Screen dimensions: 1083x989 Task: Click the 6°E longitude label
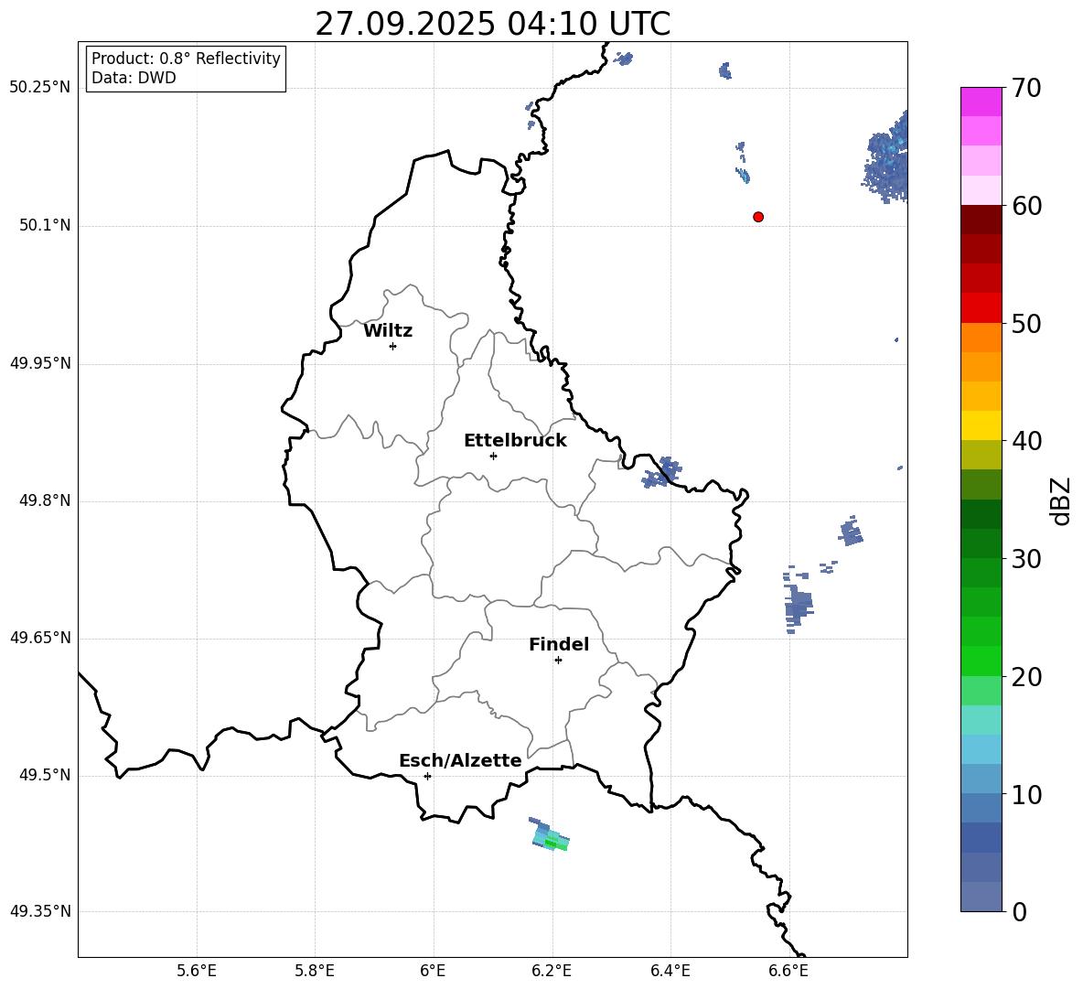[x=433, y=971]
